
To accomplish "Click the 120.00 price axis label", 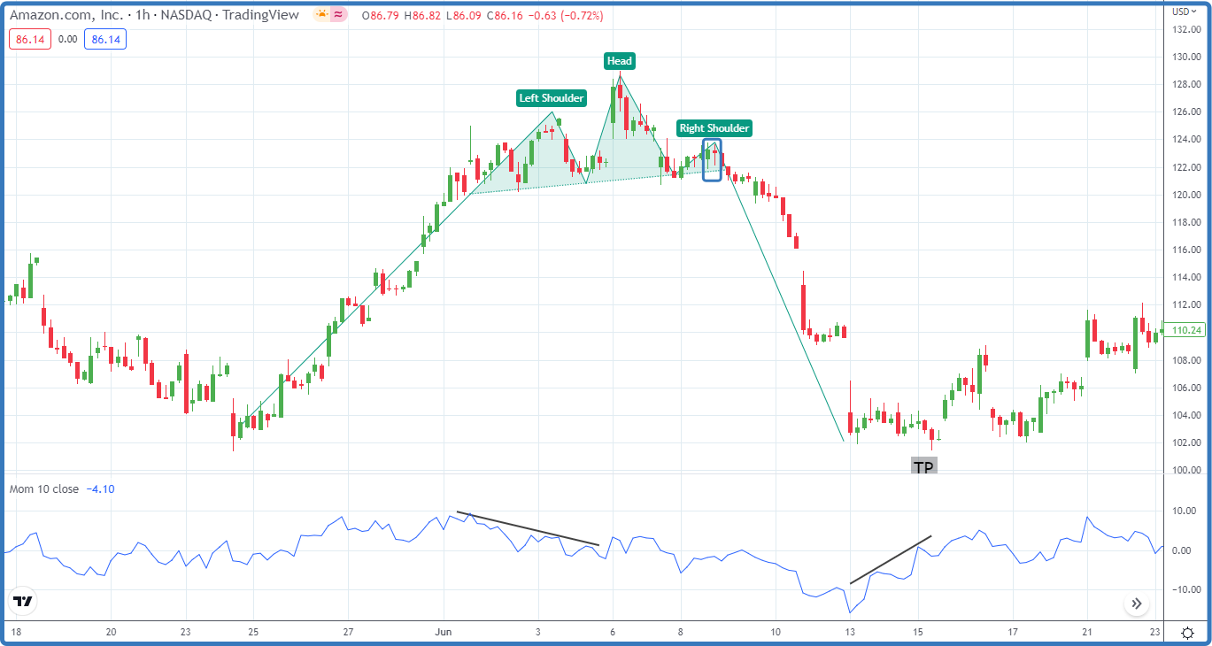I will [x=1185, y=195].
